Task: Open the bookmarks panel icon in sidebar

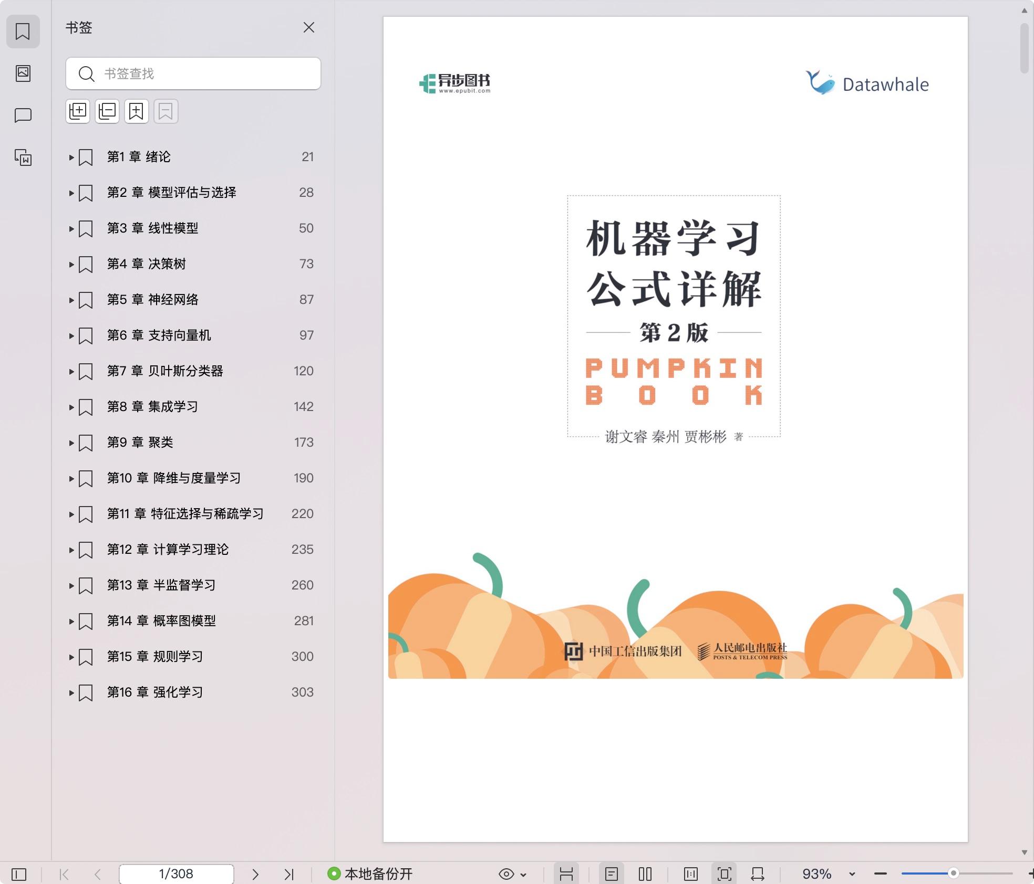Action: tap(23, 31)
